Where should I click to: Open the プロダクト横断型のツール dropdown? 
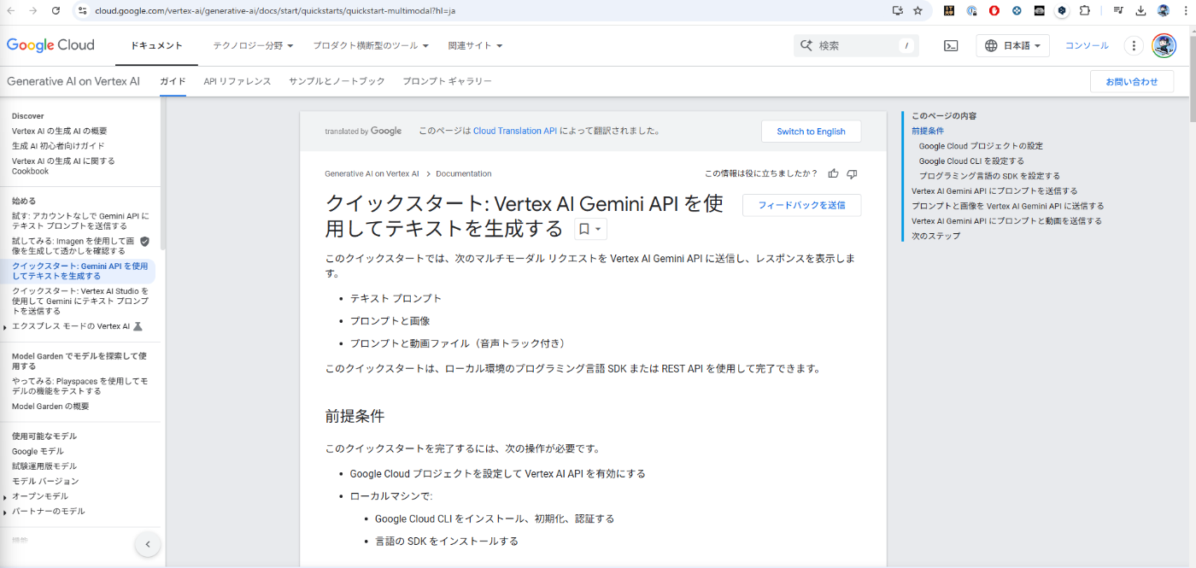pyautogui.click(x=371, y=45)
